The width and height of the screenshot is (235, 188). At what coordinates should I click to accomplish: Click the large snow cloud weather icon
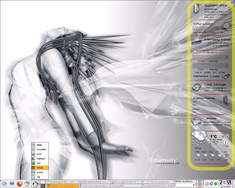point(199,135)
